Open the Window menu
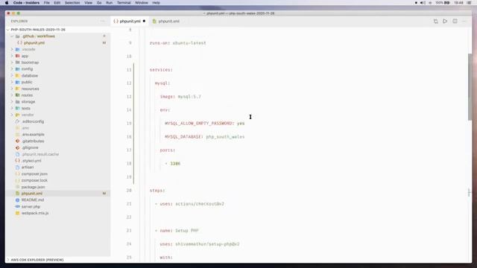 142,3
